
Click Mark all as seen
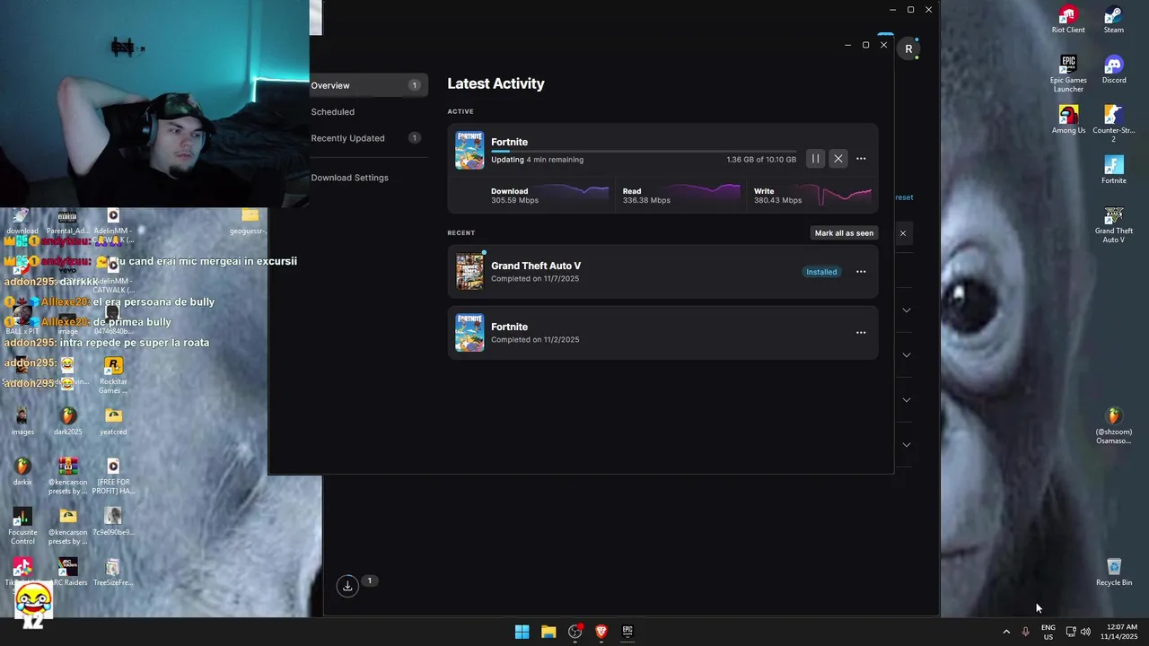(844, 233)
